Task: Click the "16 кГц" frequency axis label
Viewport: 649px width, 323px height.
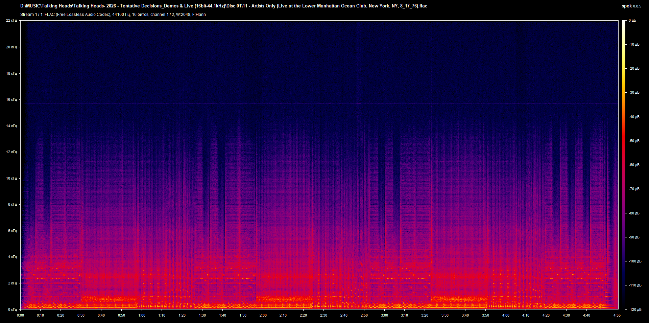Action: pyautogui.click(x=12, y=99)
